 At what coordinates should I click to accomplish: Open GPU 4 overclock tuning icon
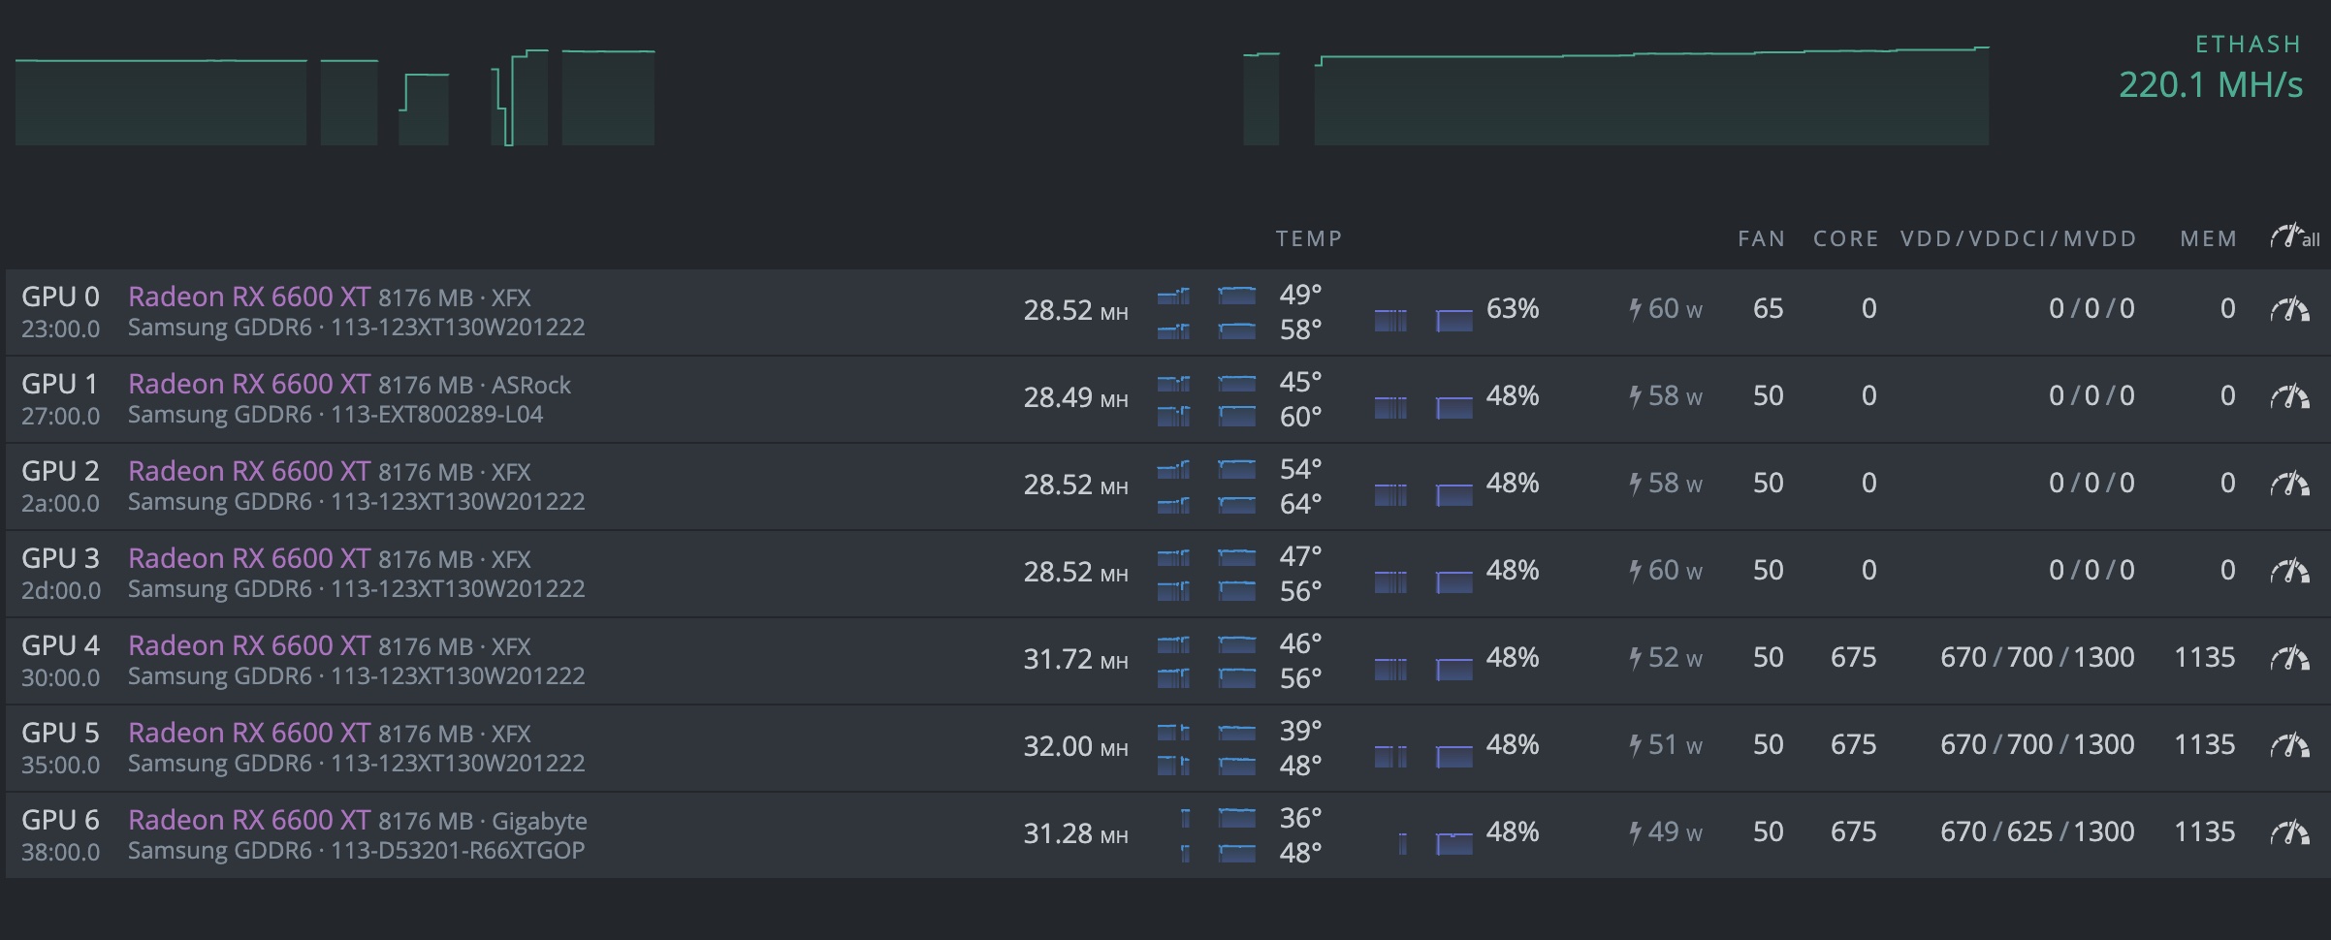(x=2289, y=659)
